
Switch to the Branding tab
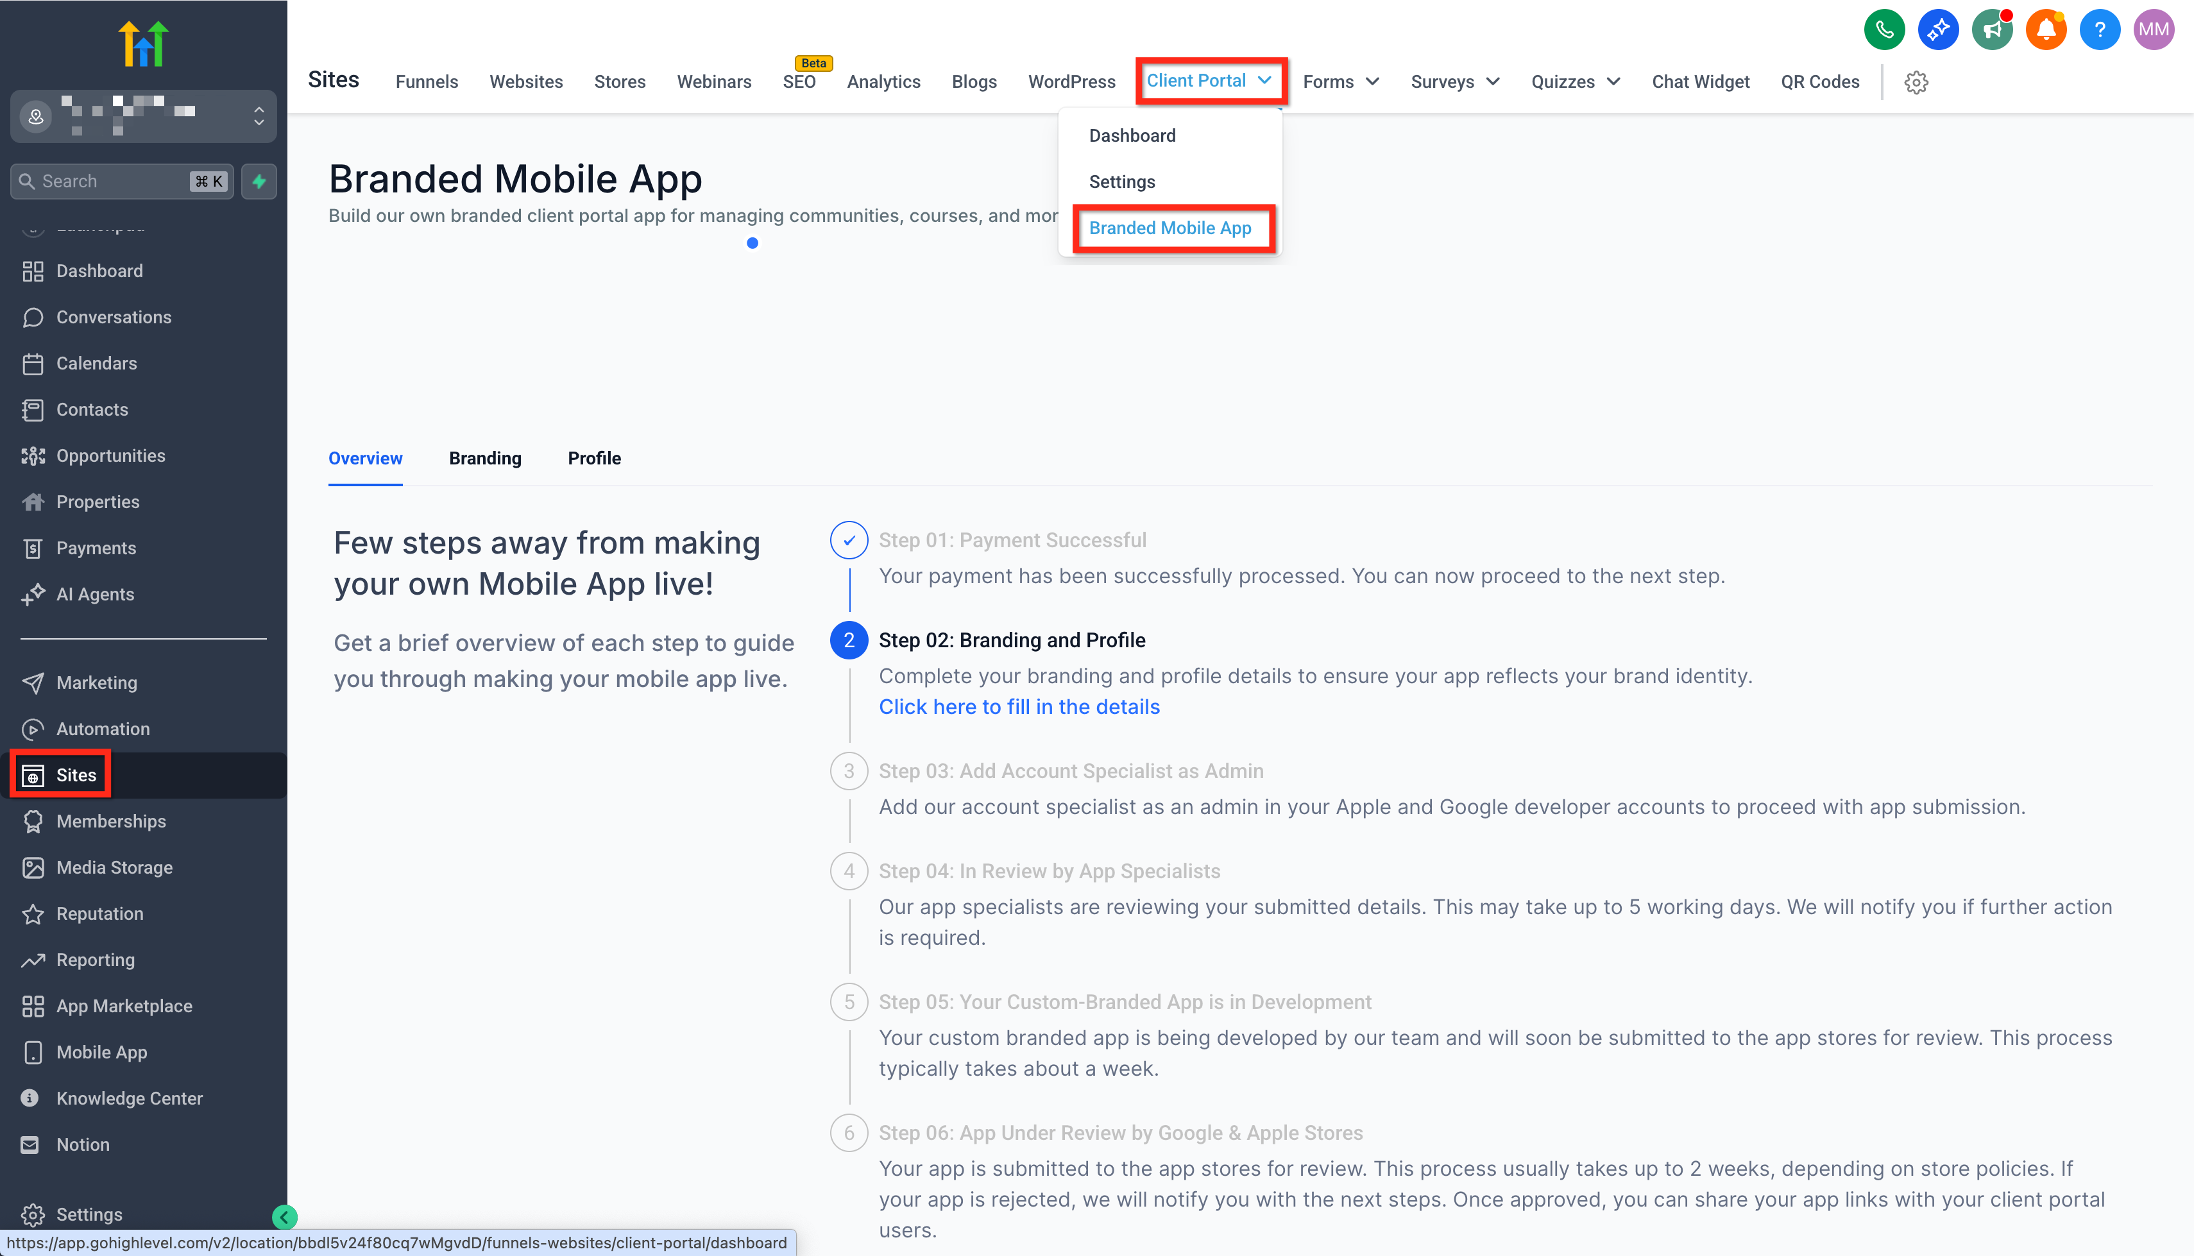click(485, 458)
